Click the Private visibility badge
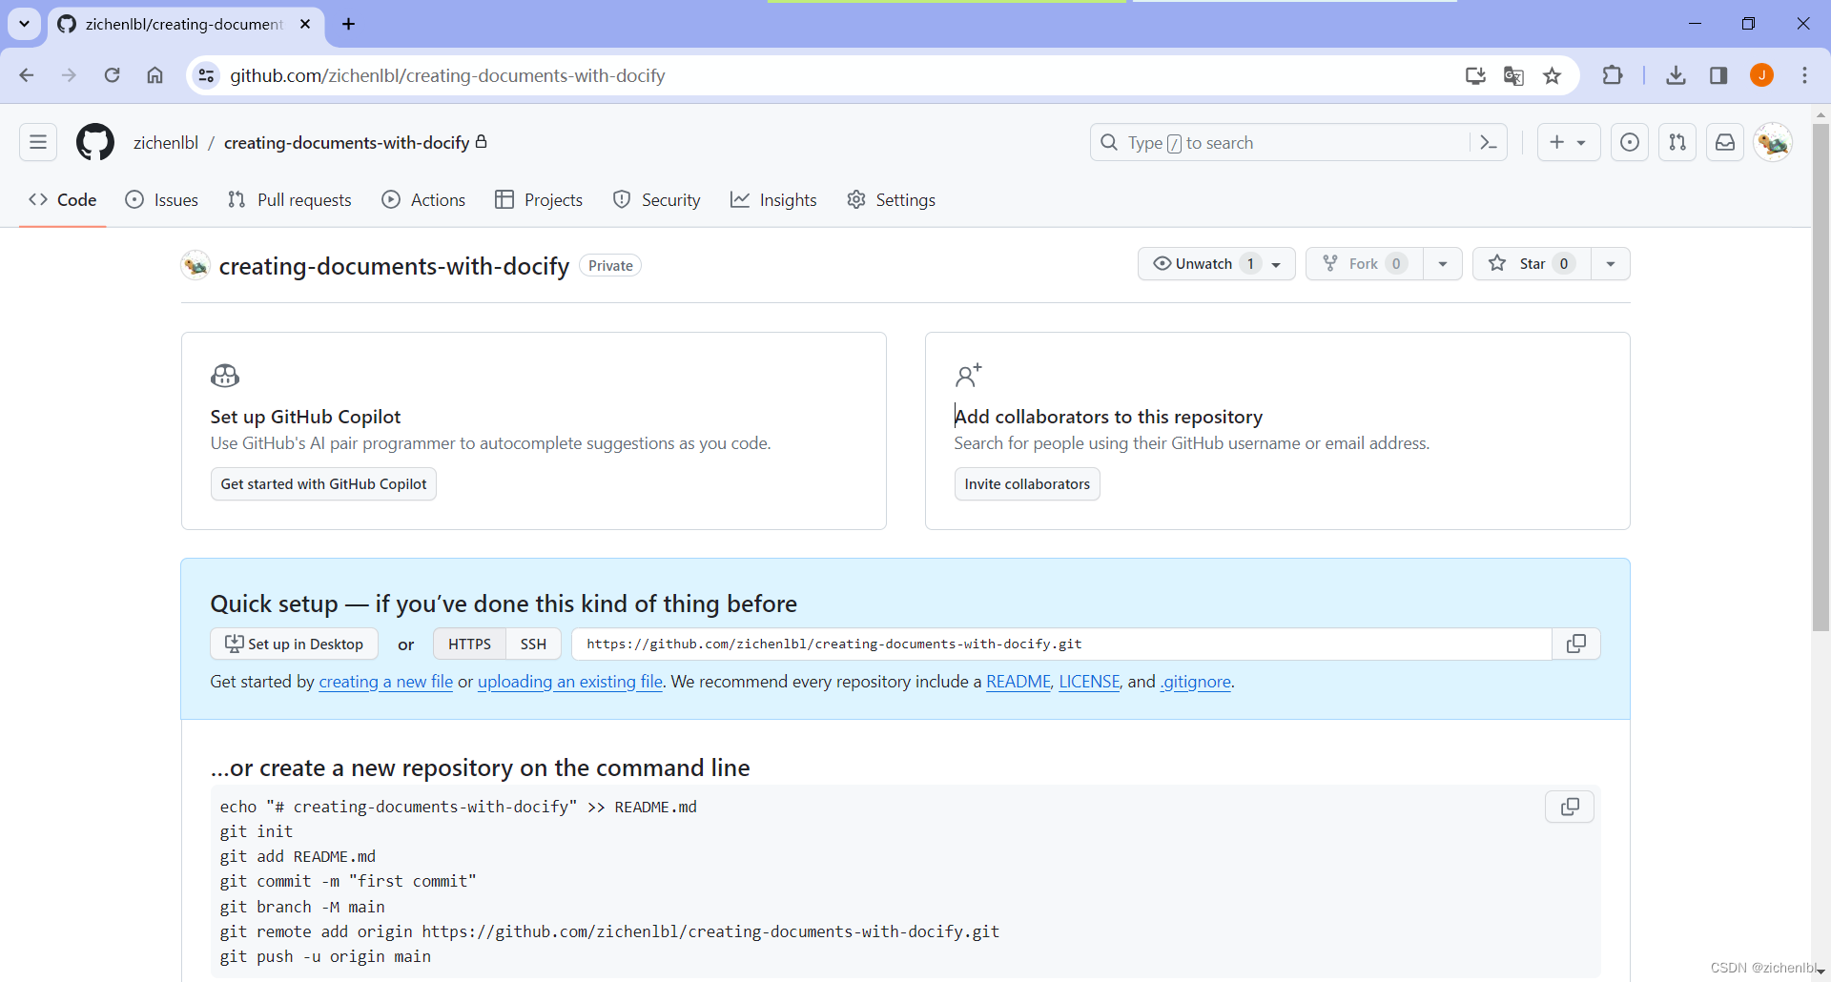 coord(610,266)
